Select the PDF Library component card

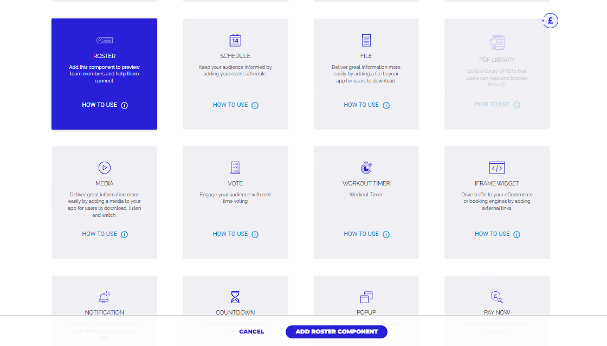(x=497, y=74)
